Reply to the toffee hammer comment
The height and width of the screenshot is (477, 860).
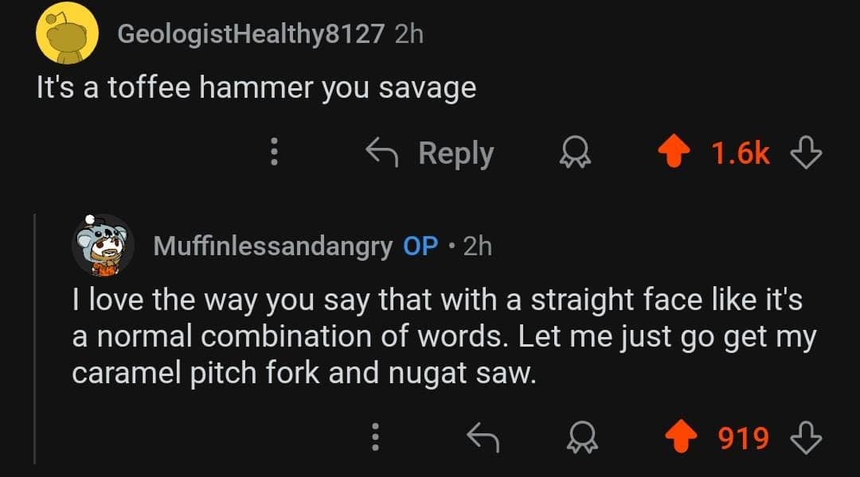point(430,152)
